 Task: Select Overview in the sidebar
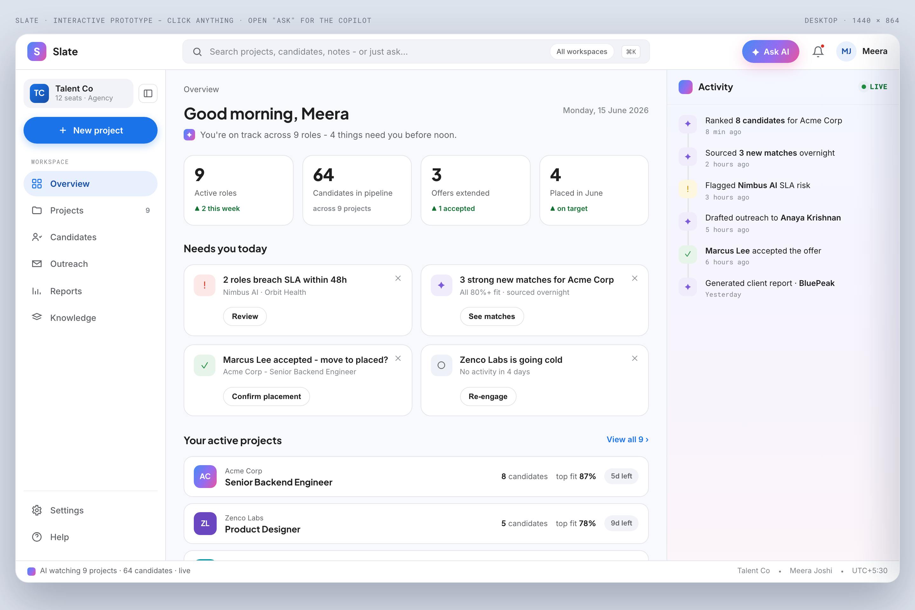point(90,184)
